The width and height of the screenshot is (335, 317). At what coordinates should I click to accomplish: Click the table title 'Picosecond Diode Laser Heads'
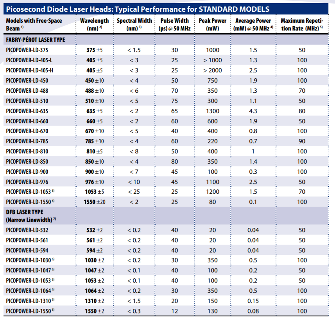pyautogui.click(x=59, y=9)
